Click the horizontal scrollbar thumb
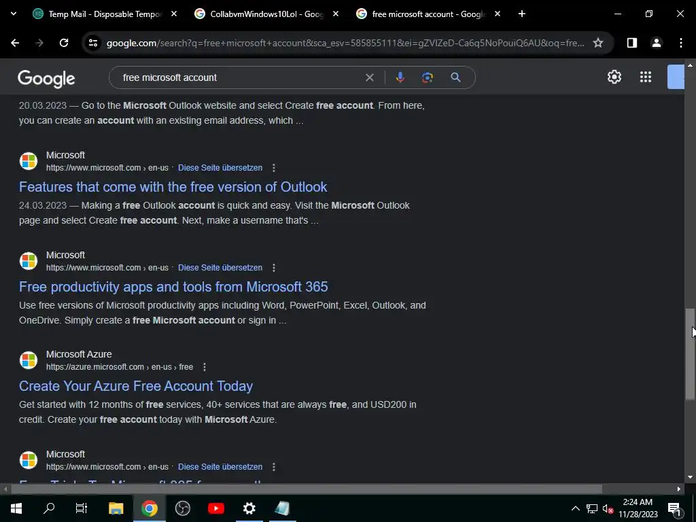This screenshot has height=522, width=696. pyautogui.click(x=307, y=489)
